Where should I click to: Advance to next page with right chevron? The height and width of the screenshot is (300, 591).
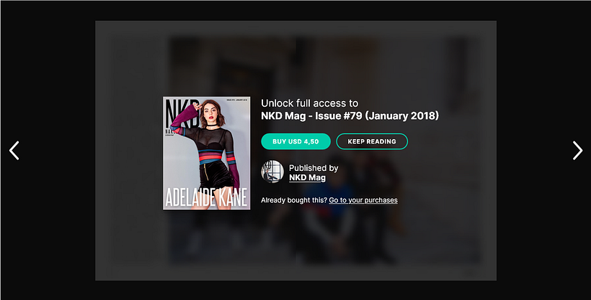[577, 151]
